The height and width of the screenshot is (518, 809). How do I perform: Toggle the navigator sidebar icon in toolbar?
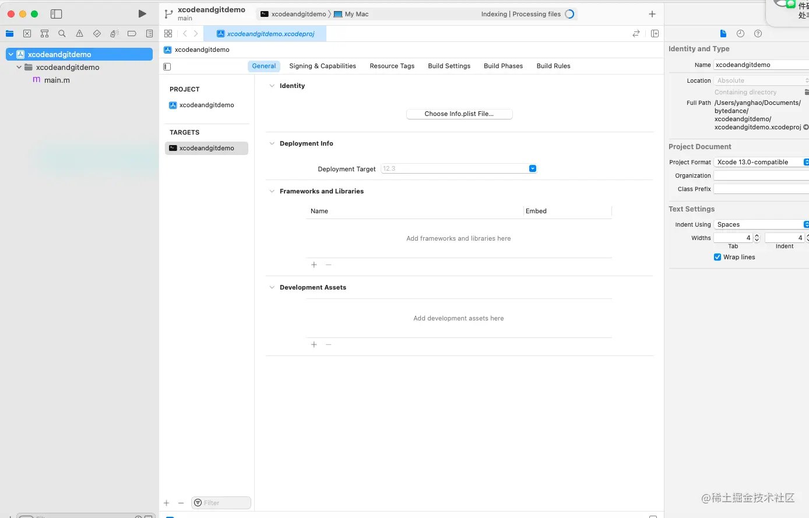click(57, 14)
